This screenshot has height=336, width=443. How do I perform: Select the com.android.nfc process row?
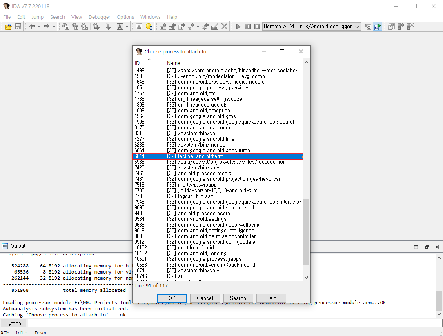click(x=218, y=93)
